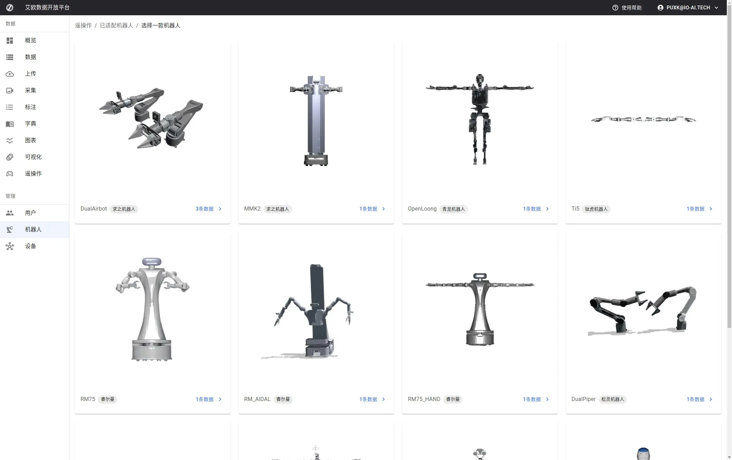732x460 pixels.
Task: Go to 已适配机器人 in breadcrumb
Action: (116, 26)
